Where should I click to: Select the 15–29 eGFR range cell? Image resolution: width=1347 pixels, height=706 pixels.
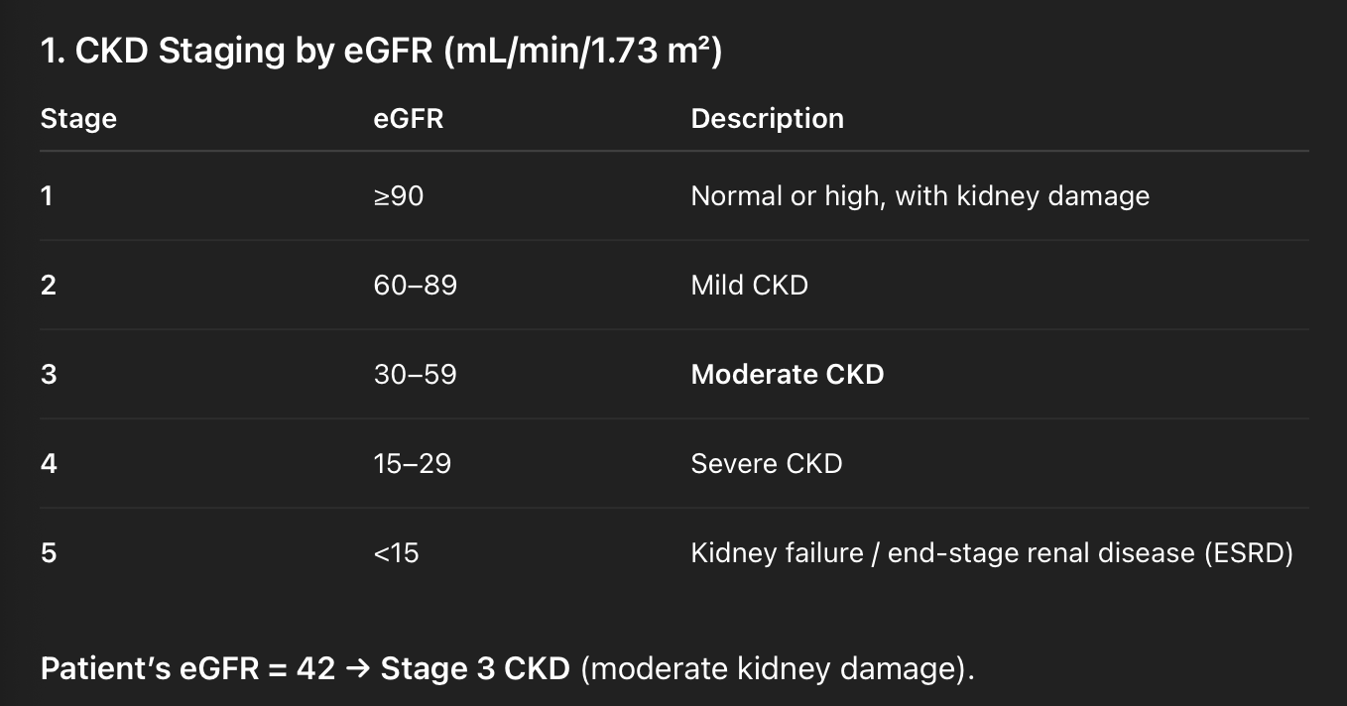412,464
